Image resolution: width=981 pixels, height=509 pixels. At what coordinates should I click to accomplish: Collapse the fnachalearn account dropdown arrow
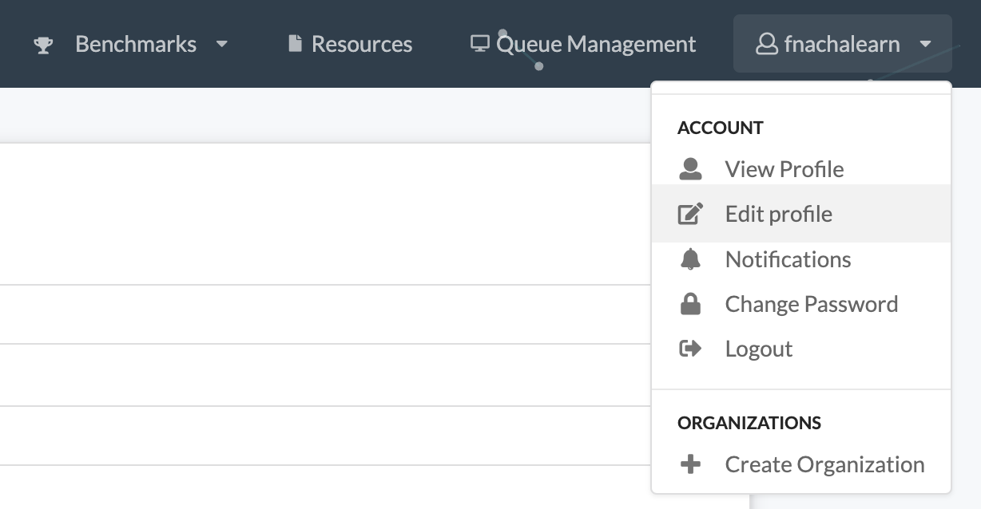(925, 44)
